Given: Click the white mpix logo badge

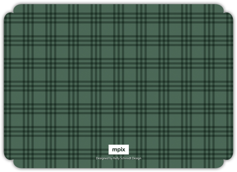Looking at the screenshot, I should click(x=118, y=149).
